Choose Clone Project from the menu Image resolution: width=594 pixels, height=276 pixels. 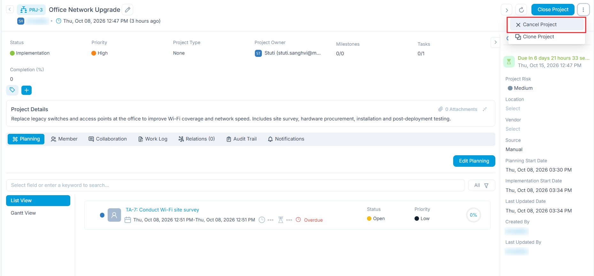(547, 37)
